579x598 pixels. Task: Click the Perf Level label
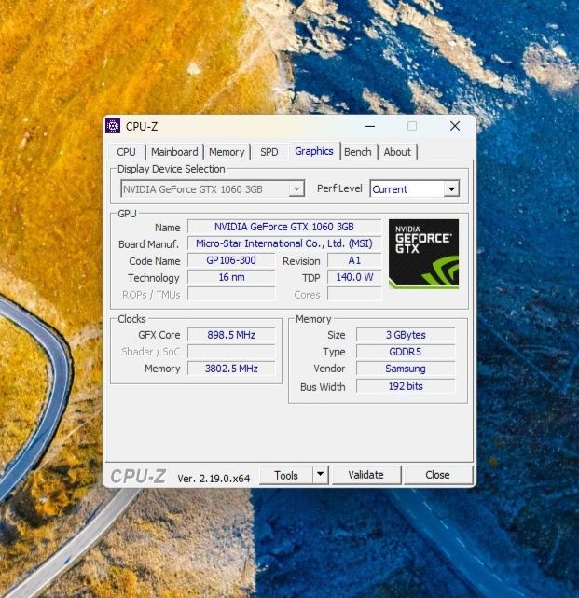tap(339, 188)
